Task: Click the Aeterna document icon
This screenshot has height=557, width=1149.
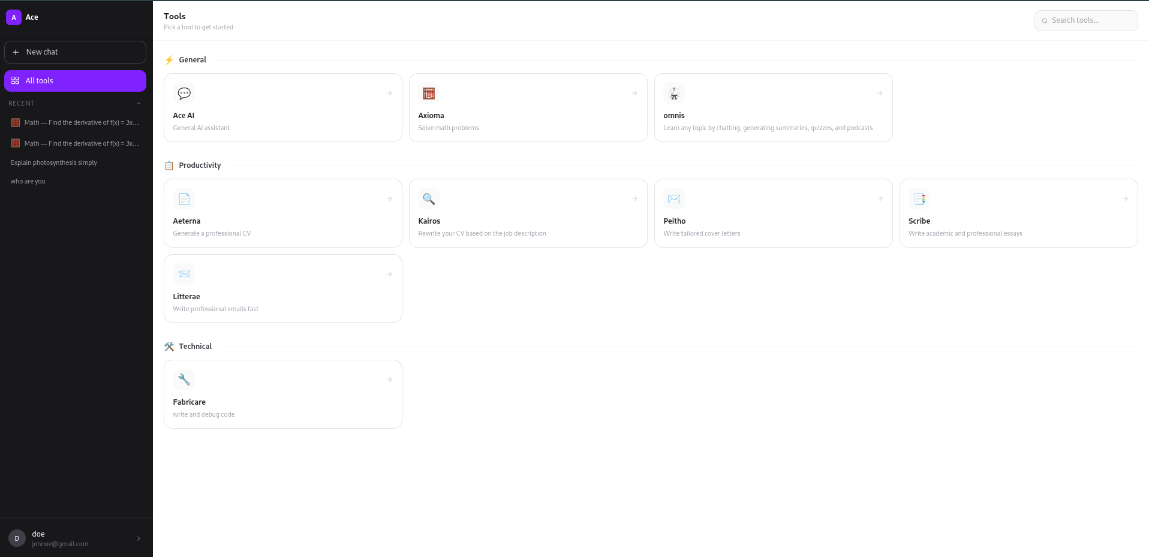Action: coord(184,199)
